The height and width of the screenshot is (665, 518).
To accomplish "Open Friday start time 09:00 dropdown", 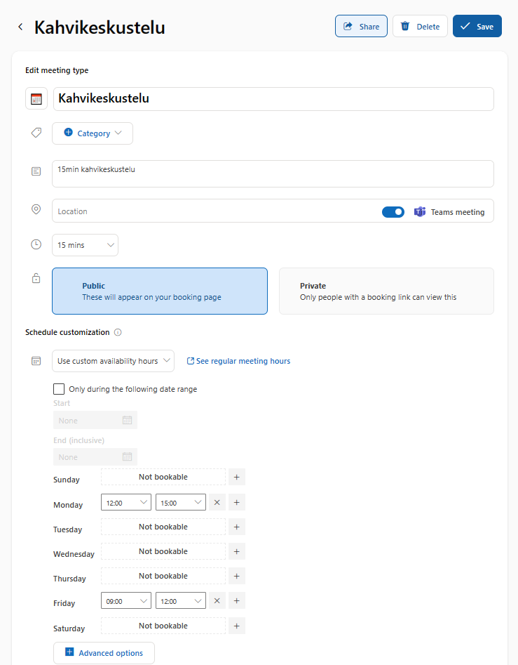I will [126, 601].
